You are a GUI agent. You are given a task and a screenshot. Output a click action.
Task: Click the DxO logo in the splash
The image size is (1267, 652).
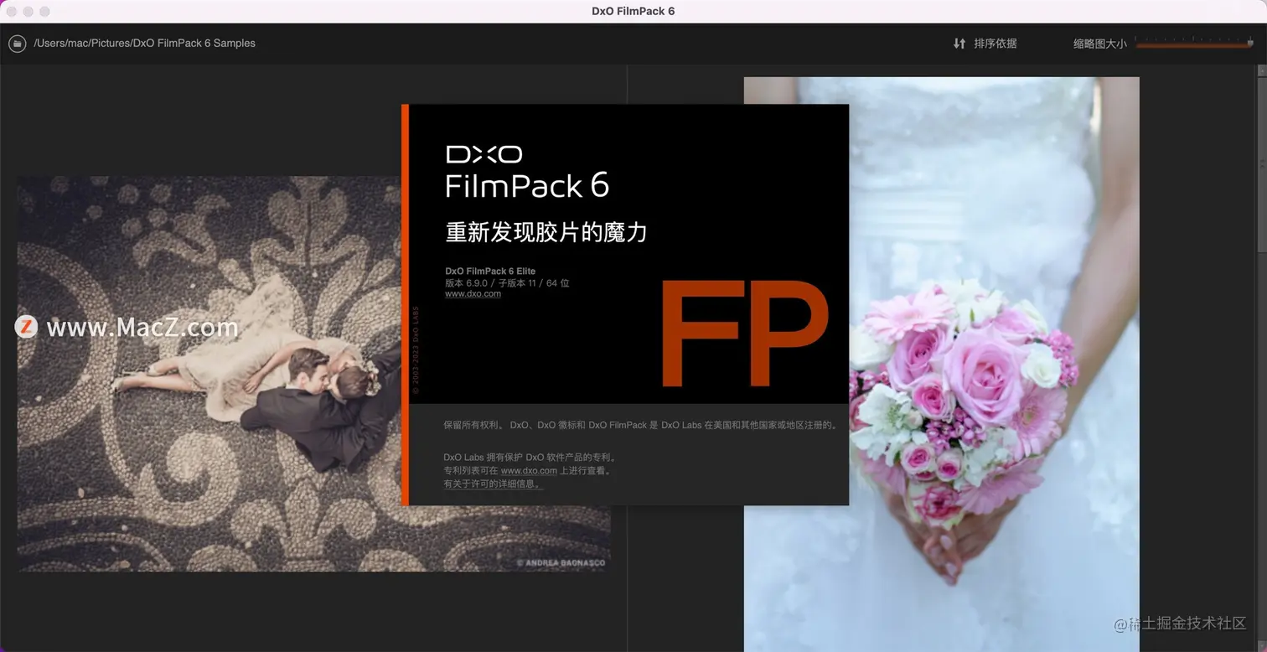pos(484,154)
